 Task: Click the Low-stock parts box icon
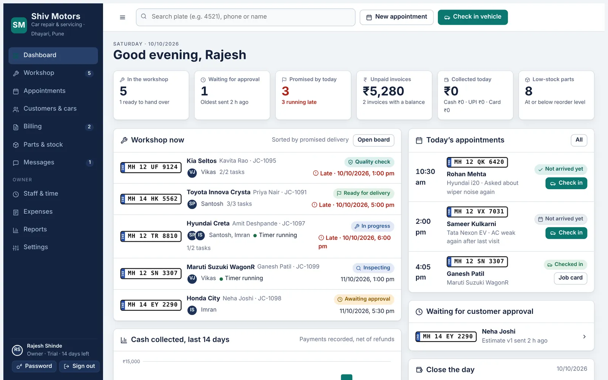(x=527, y=80)
